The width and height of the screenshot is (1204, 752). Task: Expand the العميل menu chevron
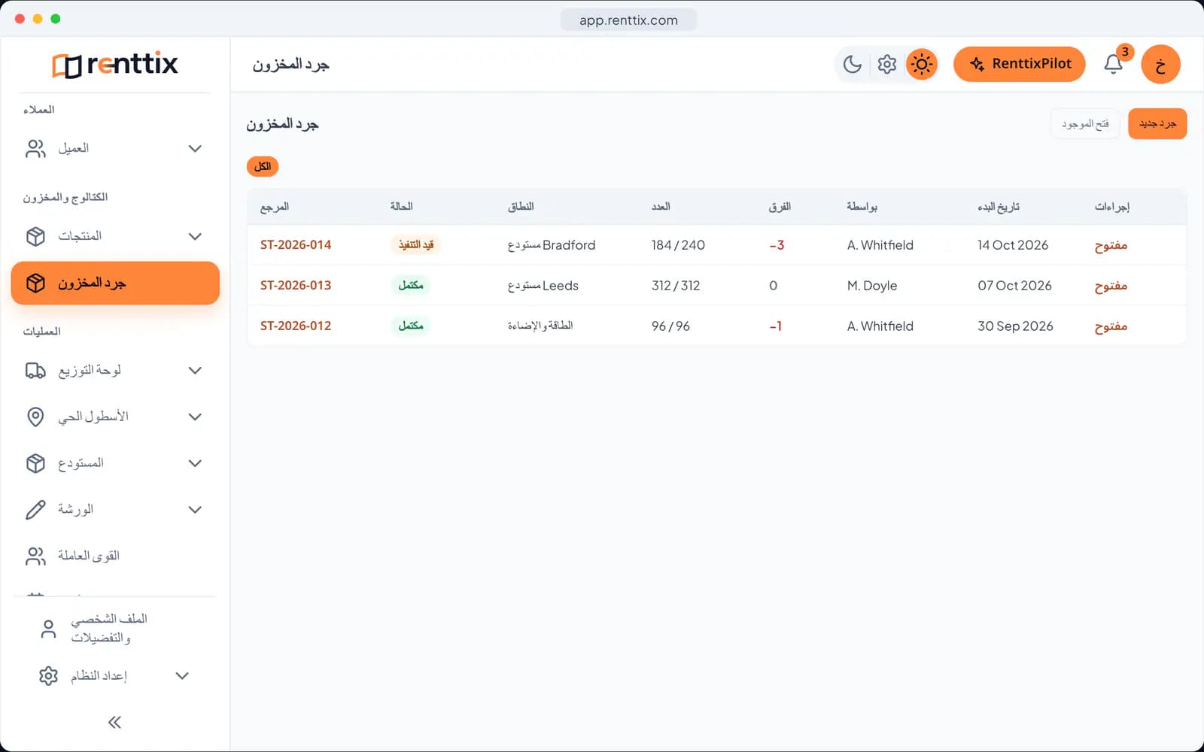tap(195, 149)
